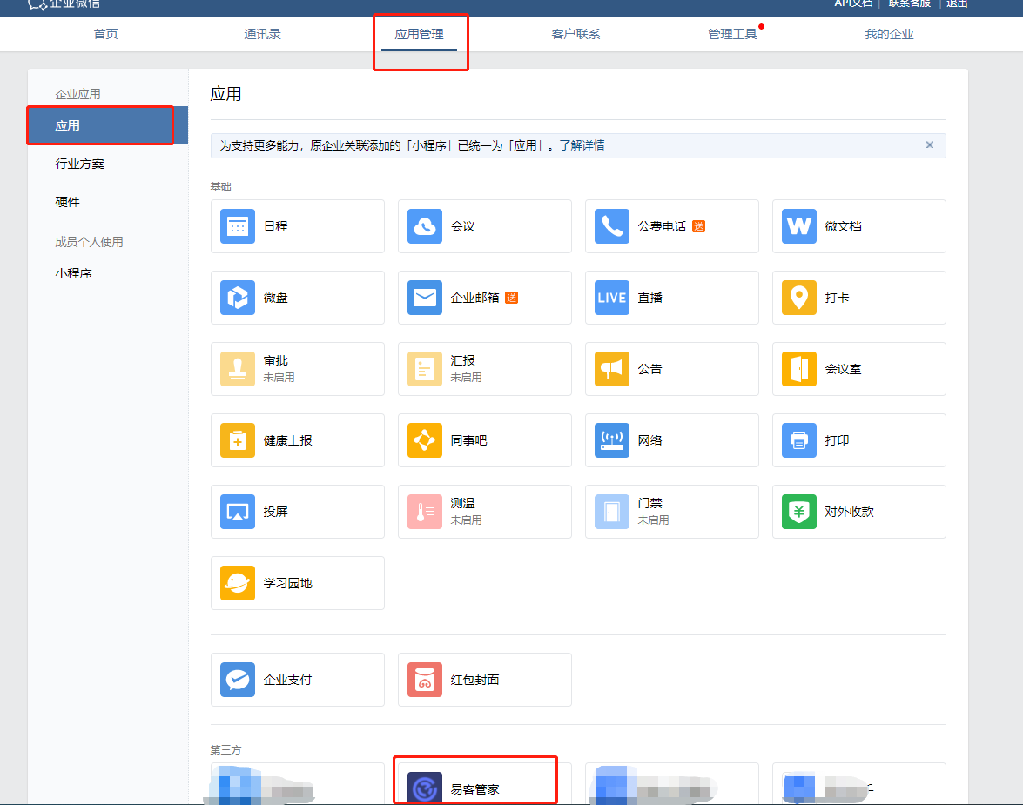Open the 红包封面 red envelope icon
Screen dimensions: 1023x805
pos(425,680)
